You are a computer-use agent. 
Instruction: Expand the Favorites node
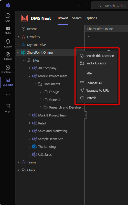pos(18,37)
